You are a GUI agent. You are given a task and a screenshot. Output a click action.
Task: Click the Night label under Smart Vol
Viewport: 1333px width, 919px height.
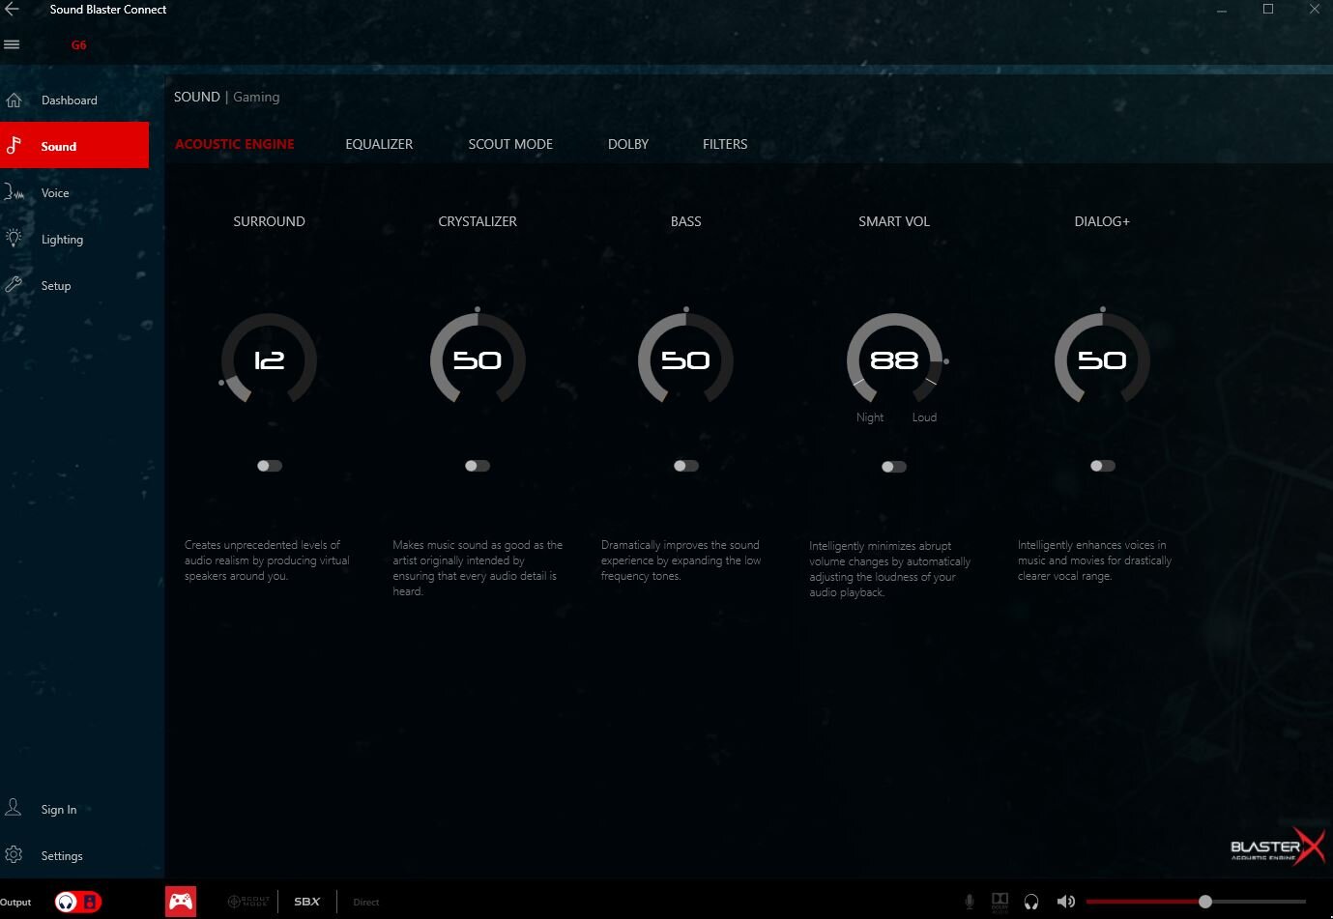pos(870,417)
